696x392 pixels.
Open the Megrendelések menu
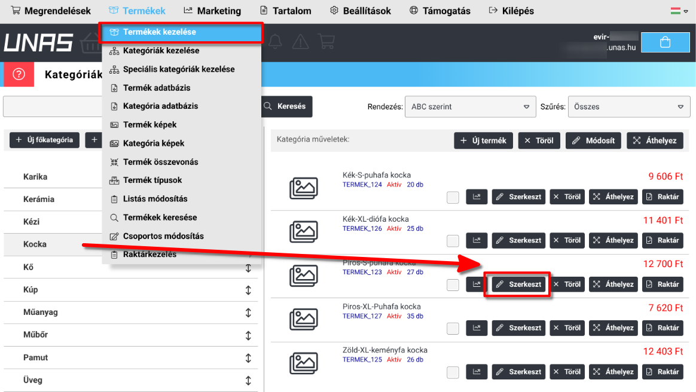coord(51,11)
